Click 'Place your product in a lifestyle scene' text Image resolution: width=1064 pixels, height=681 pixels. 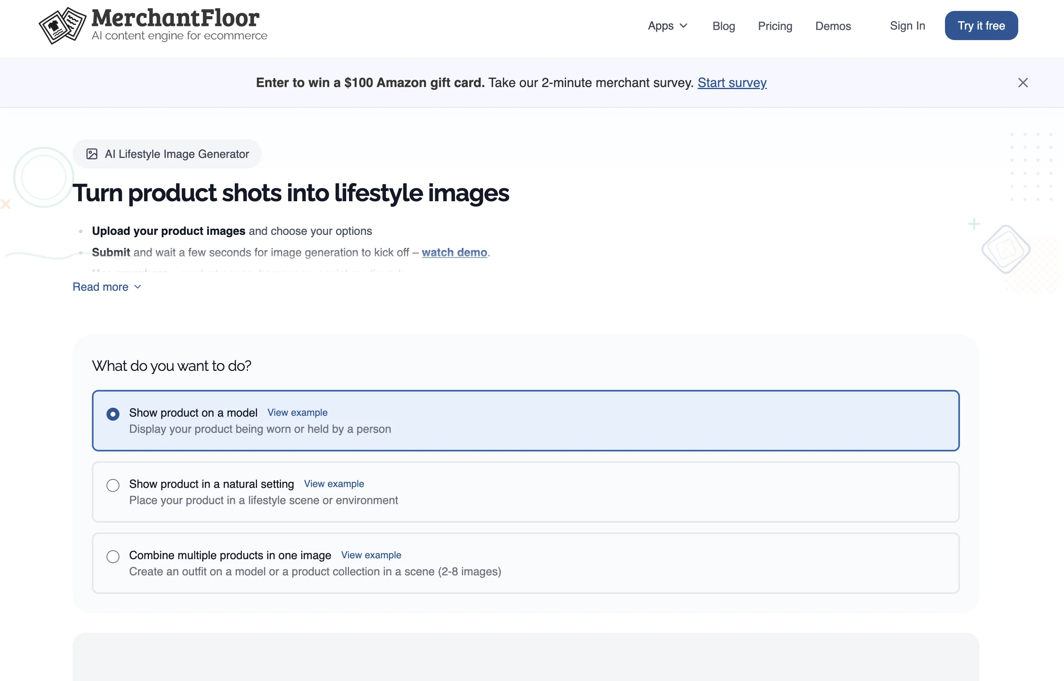pos(264,500)
